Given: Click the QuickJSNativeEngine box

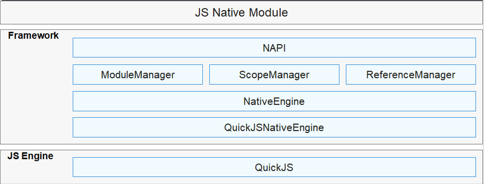Looking at the screenshot, I should (274, 127).
